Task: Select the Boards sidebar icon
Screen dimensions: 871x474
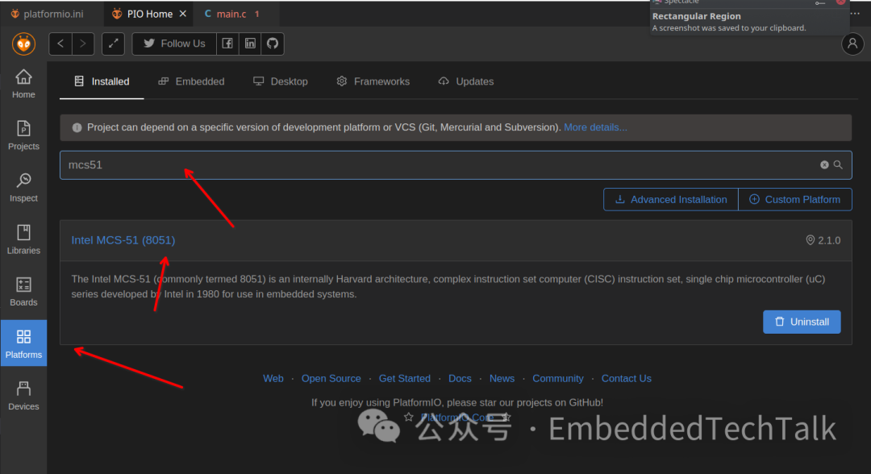Action: (23, 291)
